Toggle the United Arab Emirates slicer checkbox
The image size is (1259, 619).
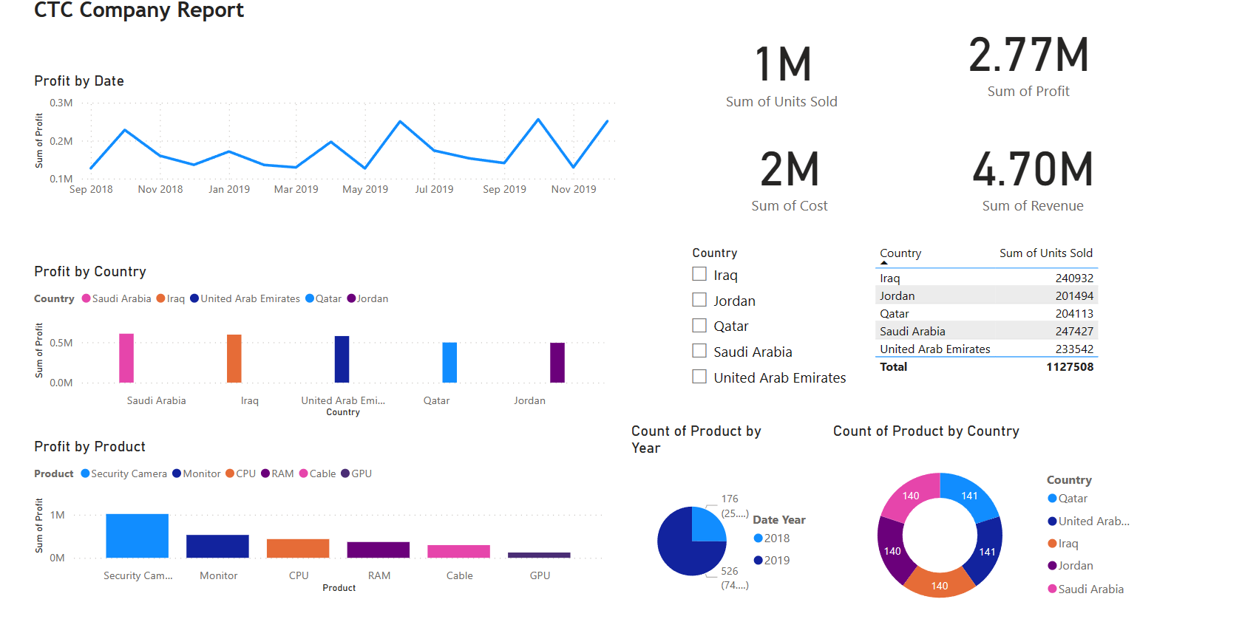point(699,377)
